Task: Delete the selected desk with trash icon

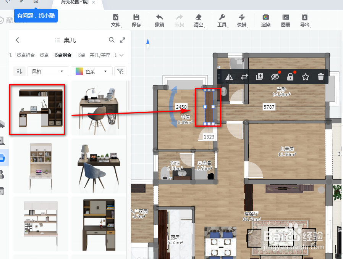Action: tap(321, 77)
